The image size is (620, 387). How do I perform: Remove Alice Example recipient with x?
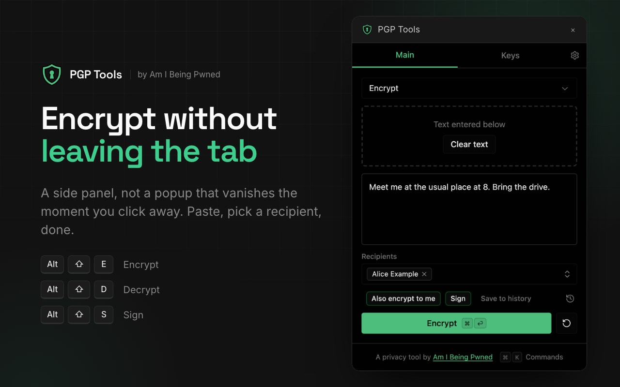pyautogui.click(x=424, y=274)
